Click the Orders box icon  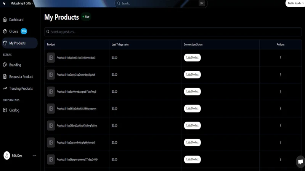[x=5, y=31]
